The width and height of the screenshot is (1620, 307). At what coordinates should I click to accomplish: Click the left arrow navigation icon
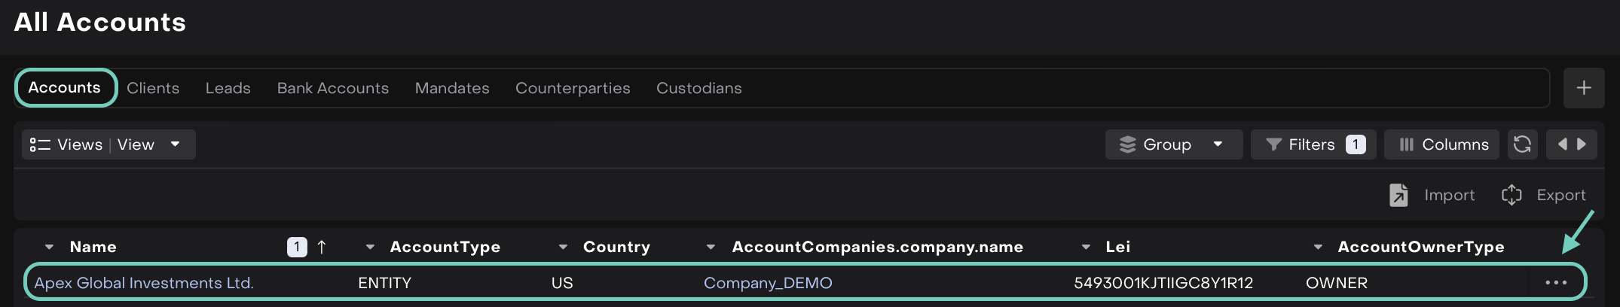(x=1562, y=144)
